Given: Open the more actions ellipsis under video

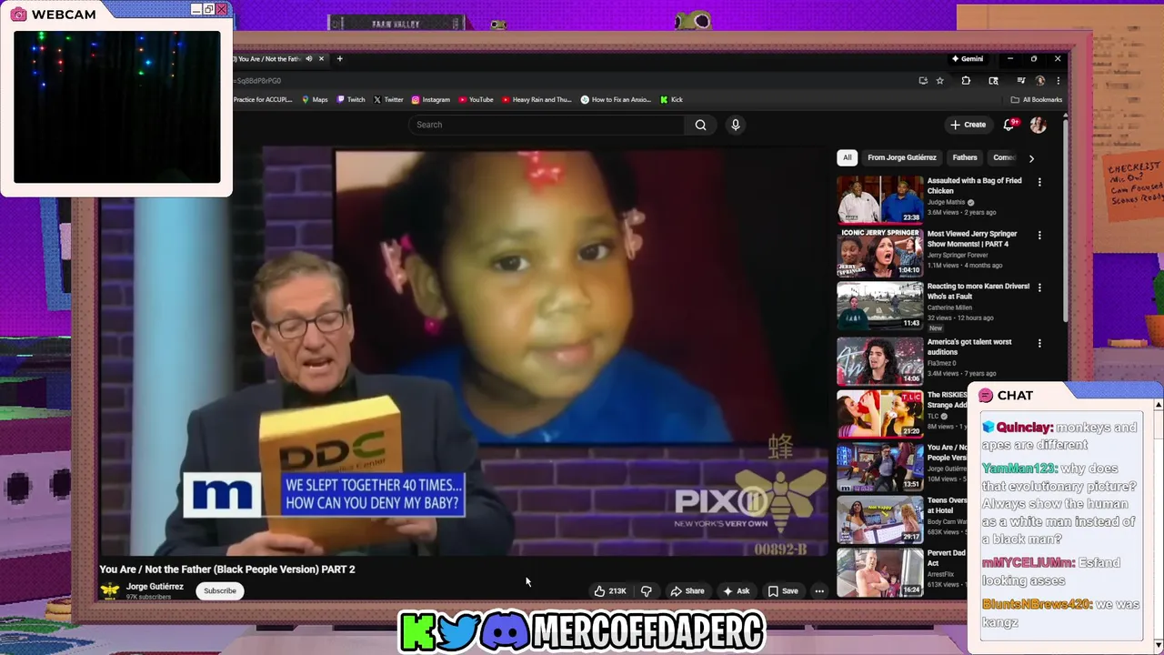Looking at the screenshot, I should [819, 591].
